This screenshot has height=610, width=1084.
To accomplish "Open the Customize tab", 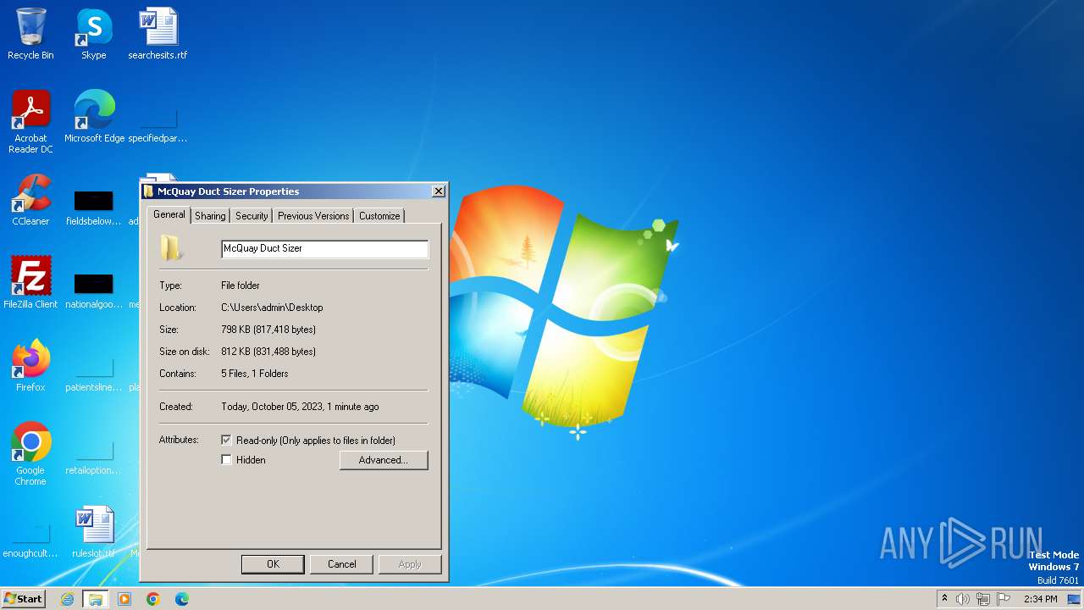I will (x=379, y=216).
